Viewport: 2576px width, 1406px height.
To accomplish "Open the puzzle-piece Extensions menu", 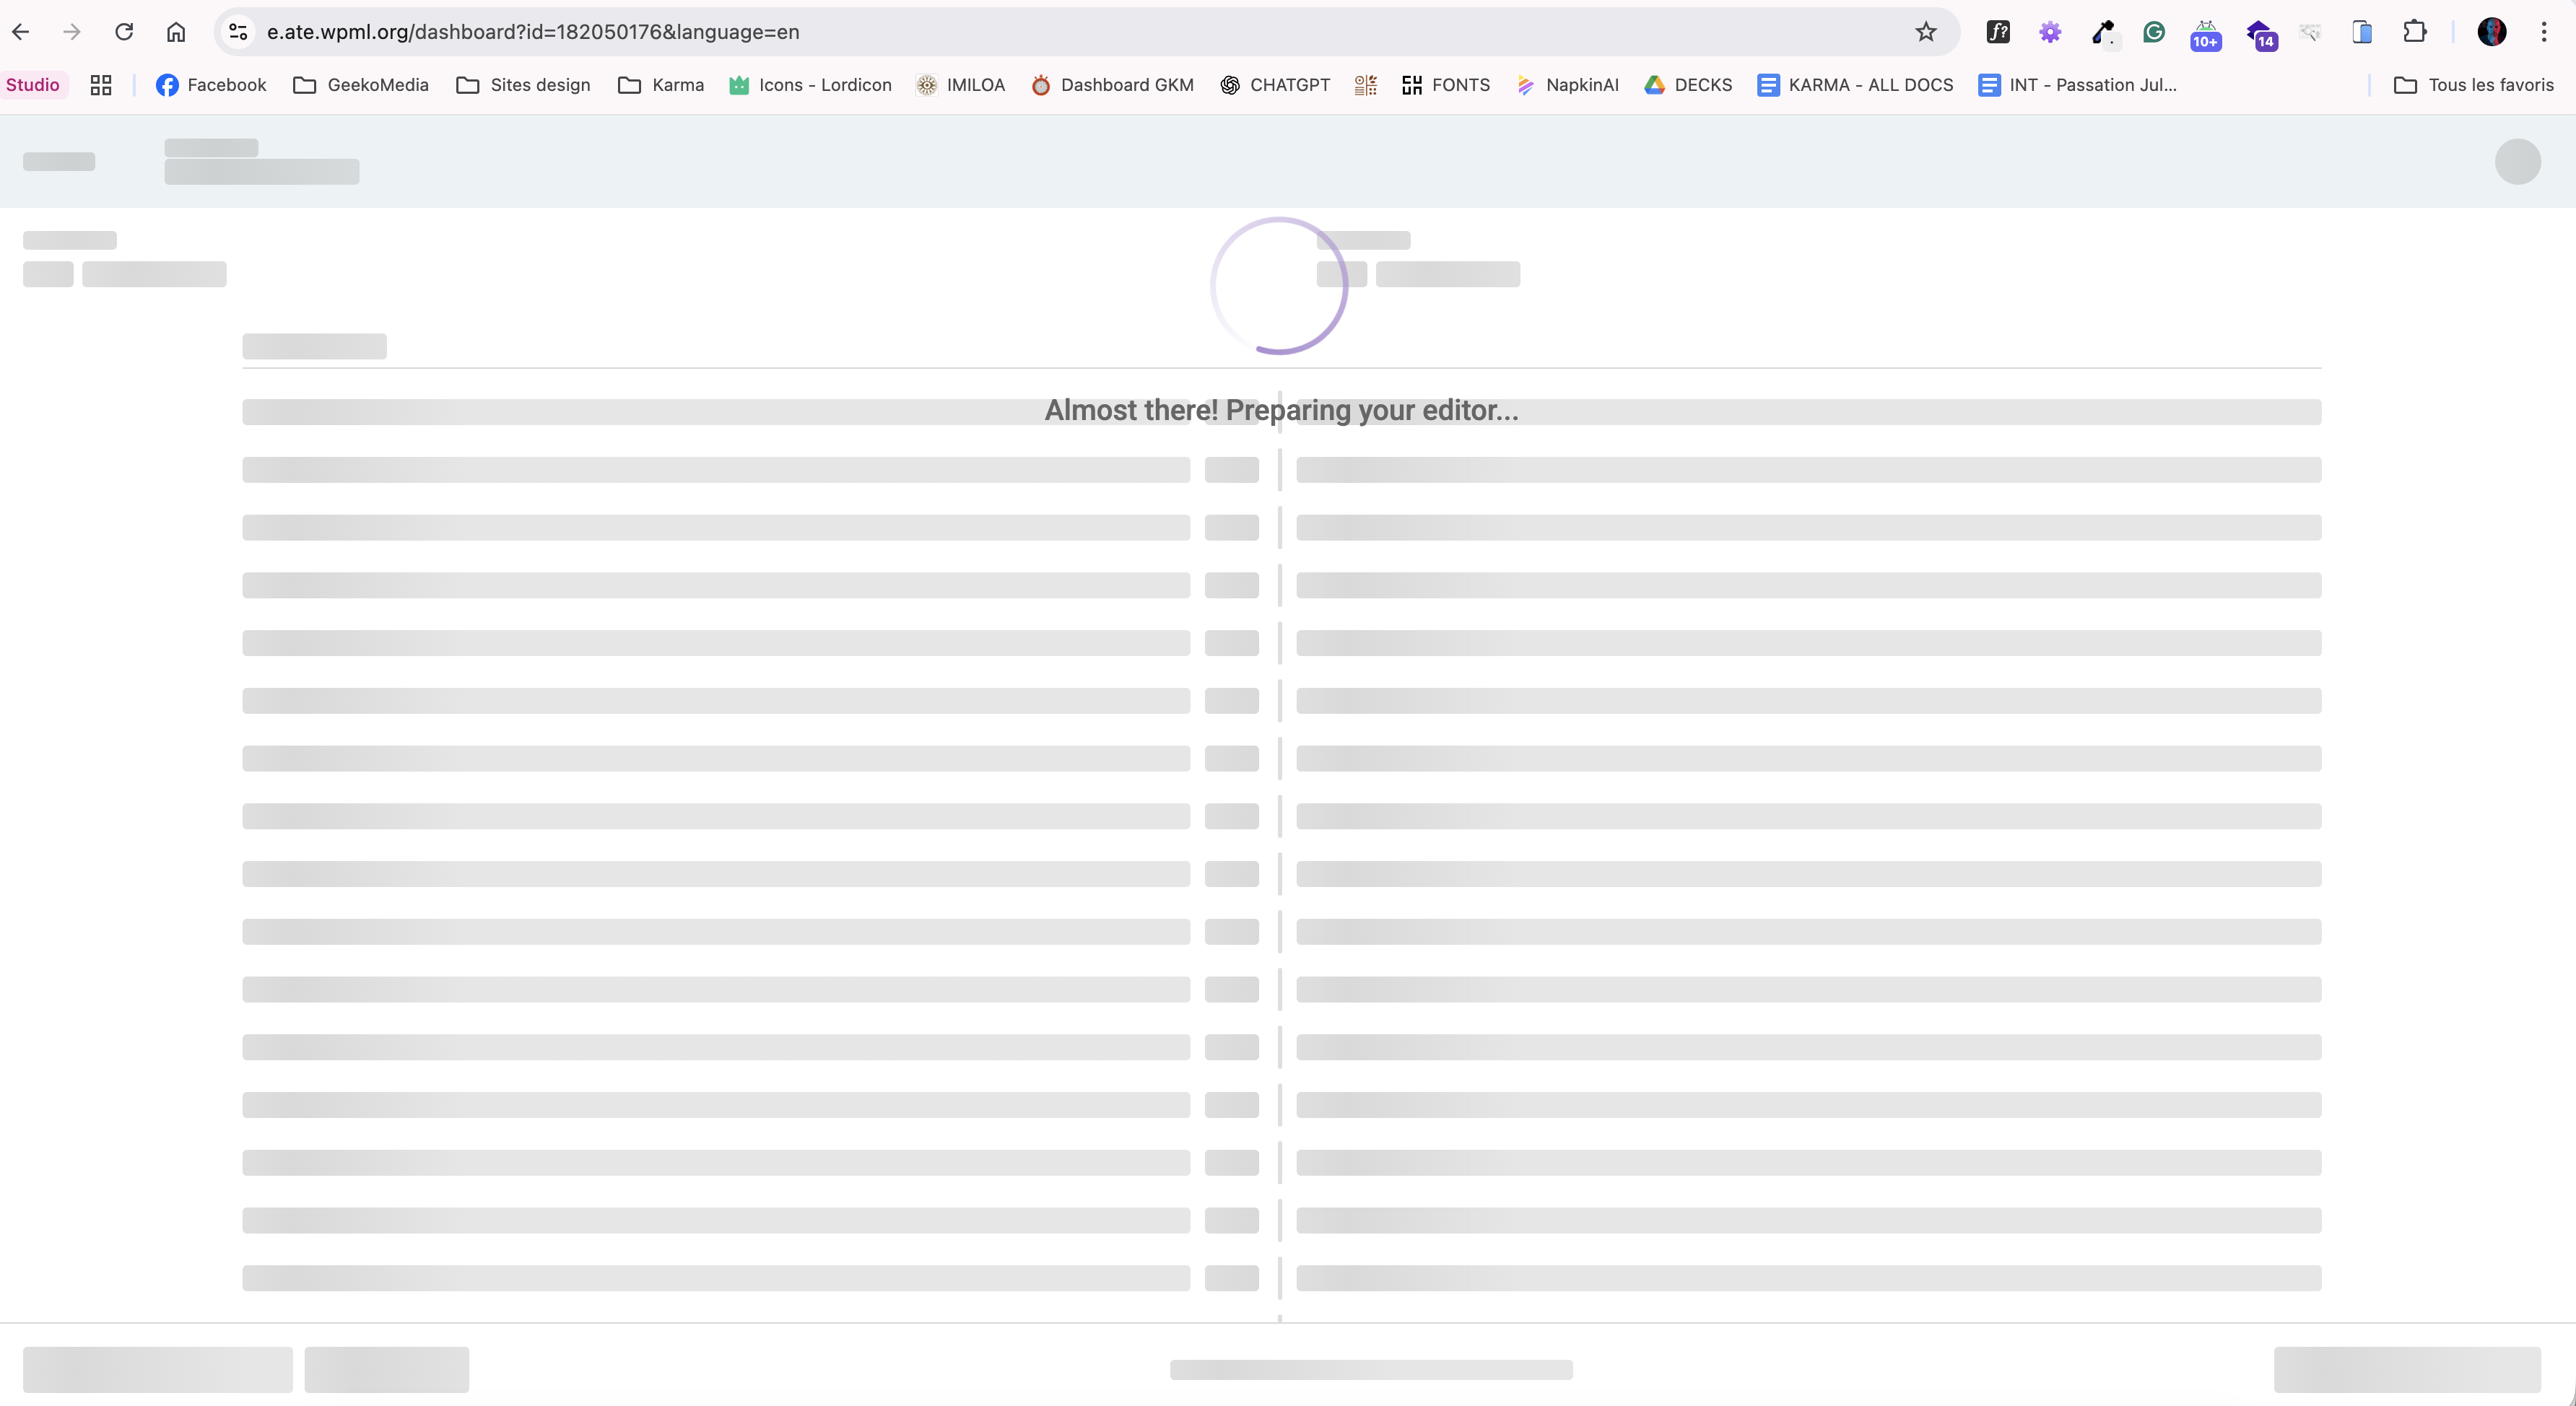I will 2414,32.
